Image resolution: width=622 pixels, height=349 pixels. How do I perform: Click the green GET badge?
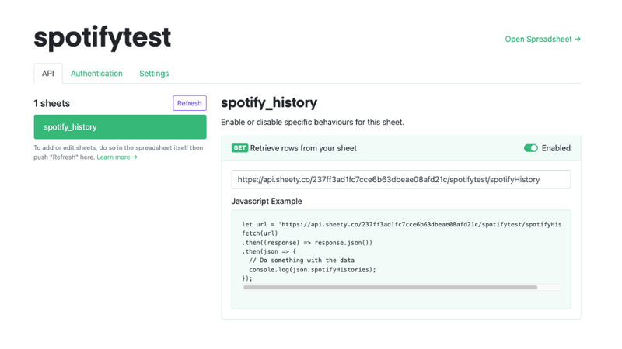tap(239, 148)
